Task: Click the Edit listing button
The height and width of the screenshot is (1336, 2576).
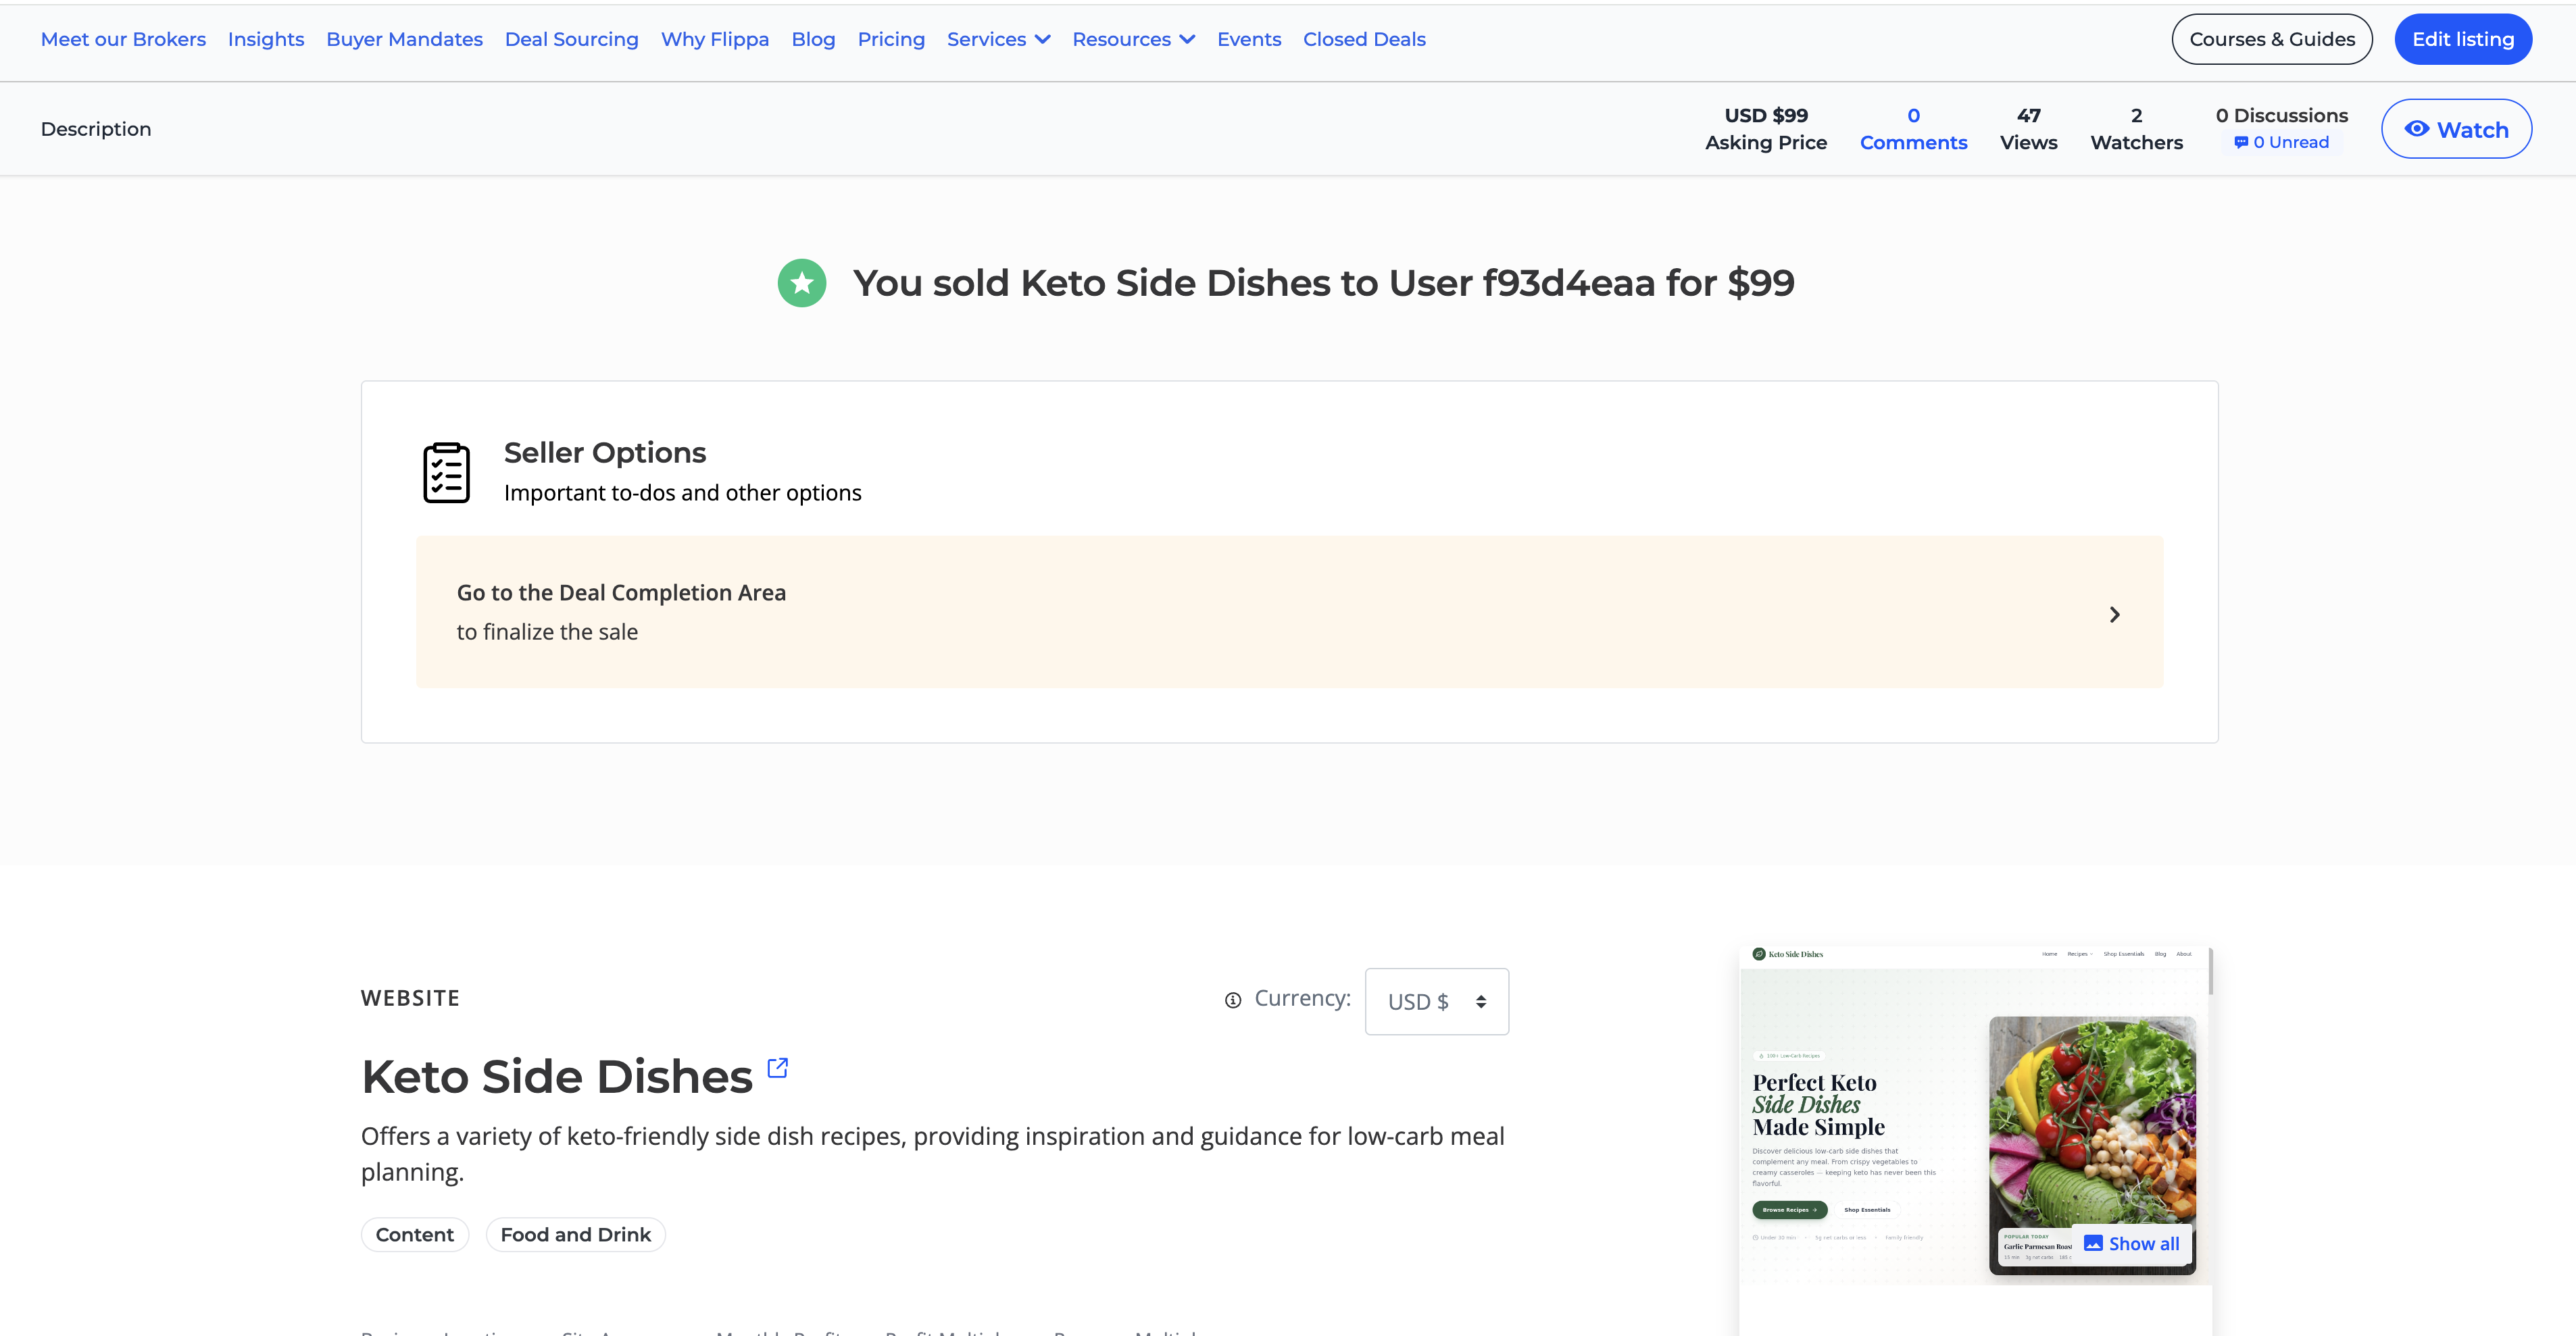Action: tap(2462, 39)
